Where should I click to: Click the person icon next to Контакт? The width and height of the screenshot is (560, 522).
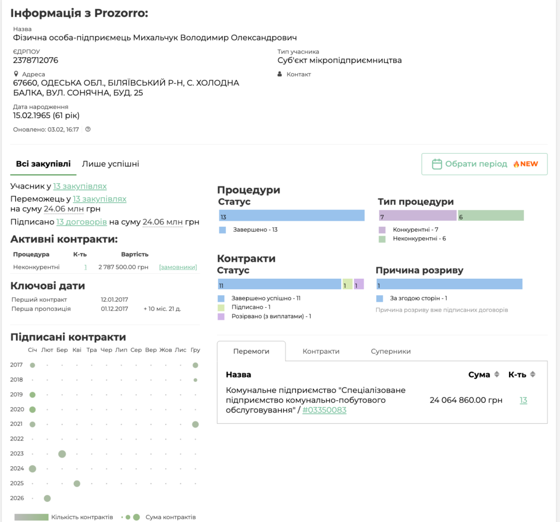[280, 74]
